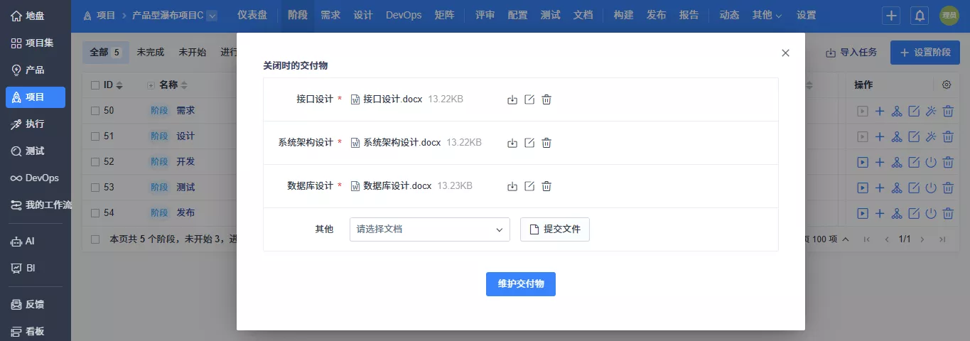This screenshot has height=341, width=970.
Task: Delete stage 52 with trash icon
Action: (x=948, y=162)
